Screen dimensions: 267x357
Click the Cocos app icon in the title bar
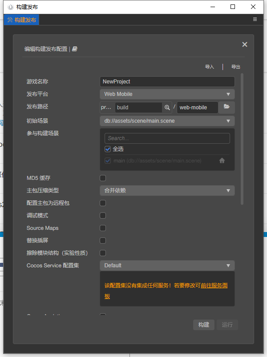[10, 7]
